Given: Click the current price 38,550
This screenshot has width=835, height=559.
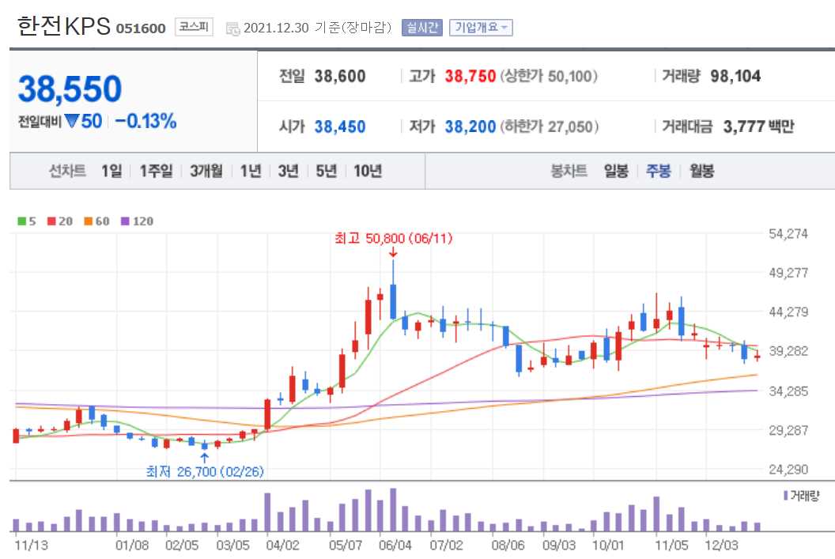Looking at the screenshot, I should (70, 89).
